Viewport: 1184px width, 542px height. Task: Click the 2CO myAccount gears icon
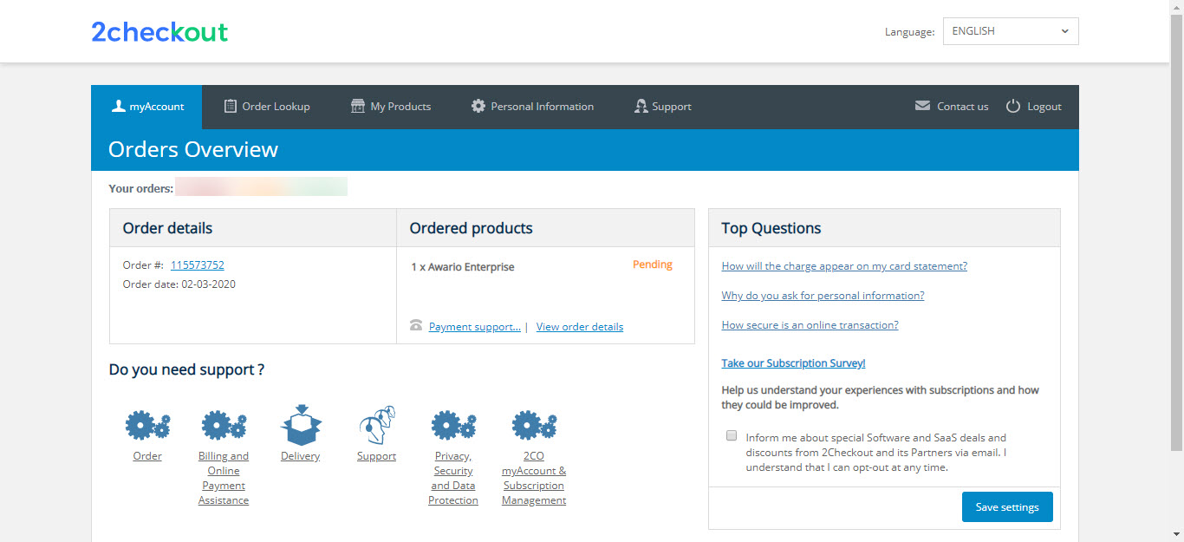tap(534, 425)
